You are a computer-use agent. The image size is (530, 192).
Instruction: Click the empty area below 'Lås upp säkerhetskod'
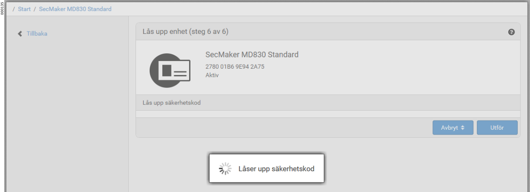coord(328,114)
